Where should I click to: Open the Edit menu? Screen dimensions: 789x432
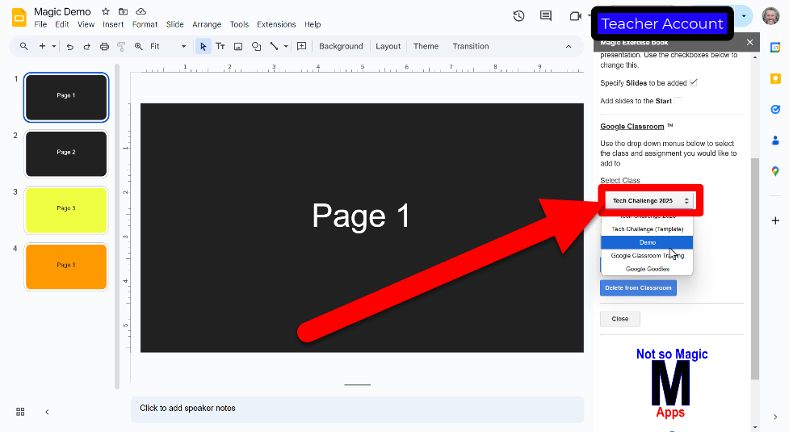(62, 24)
